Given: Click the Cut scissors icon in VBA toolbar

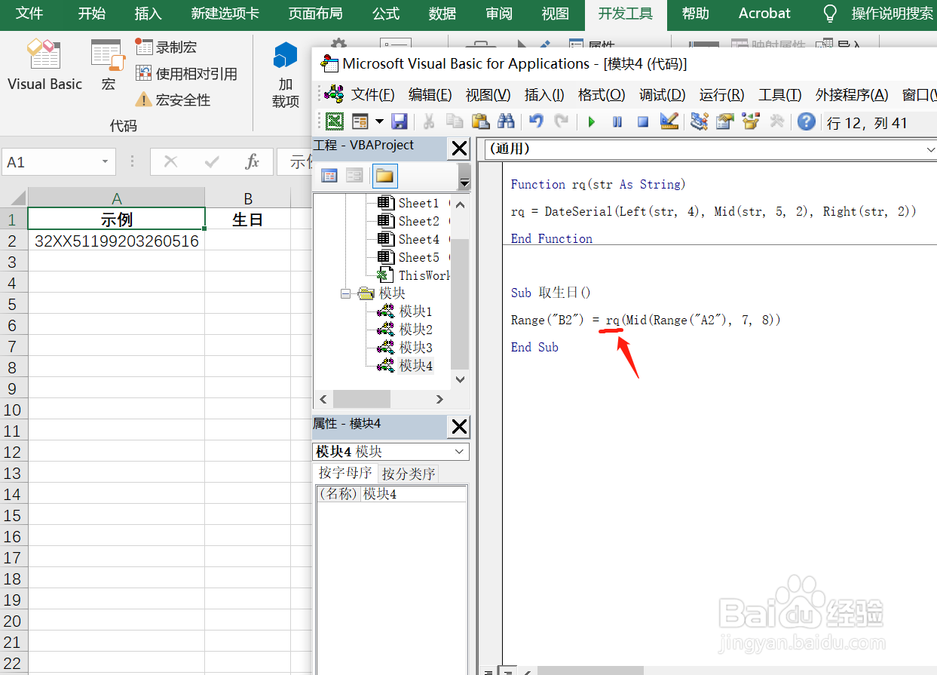Looking at the screenshot, I should click(x=429, y=121).
